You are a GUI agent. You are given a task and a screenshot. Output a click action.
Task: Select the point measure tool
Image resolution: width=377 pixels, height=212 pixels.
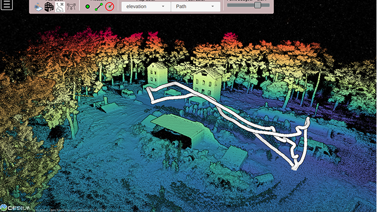pyautogui.click(x=88, y=7)
